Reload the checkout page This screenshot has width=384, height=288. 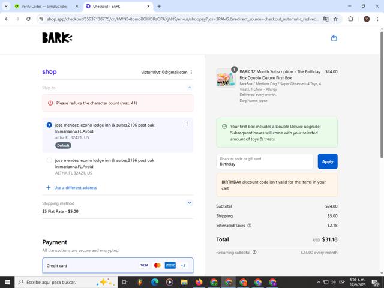(28, 19)
